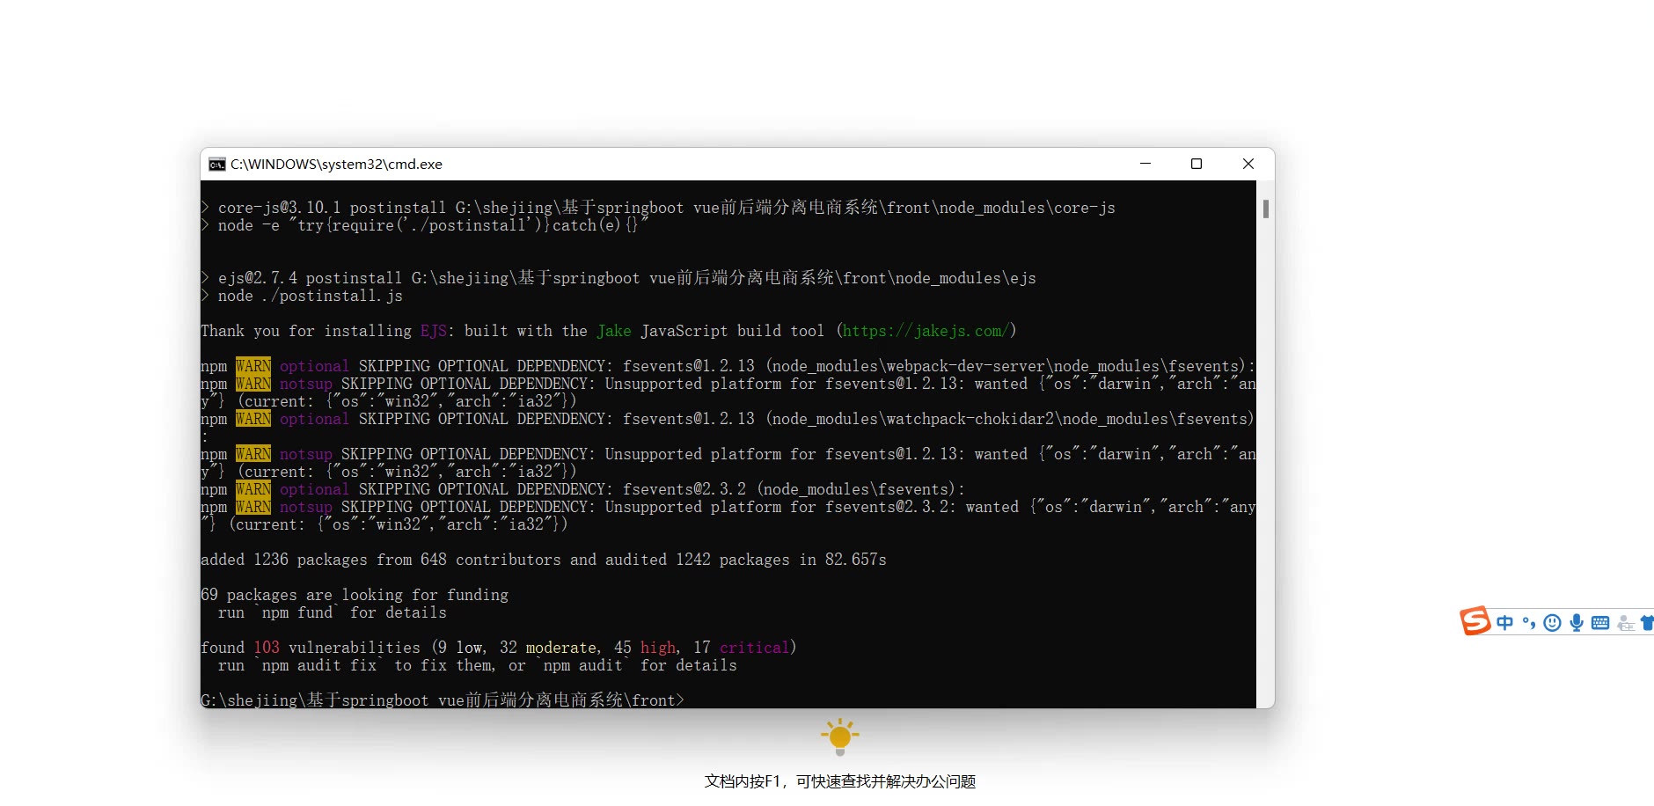Minimize the cmd.exe window
The height and width of the screenshot is (806, 1654).
tap(1145, 164)
